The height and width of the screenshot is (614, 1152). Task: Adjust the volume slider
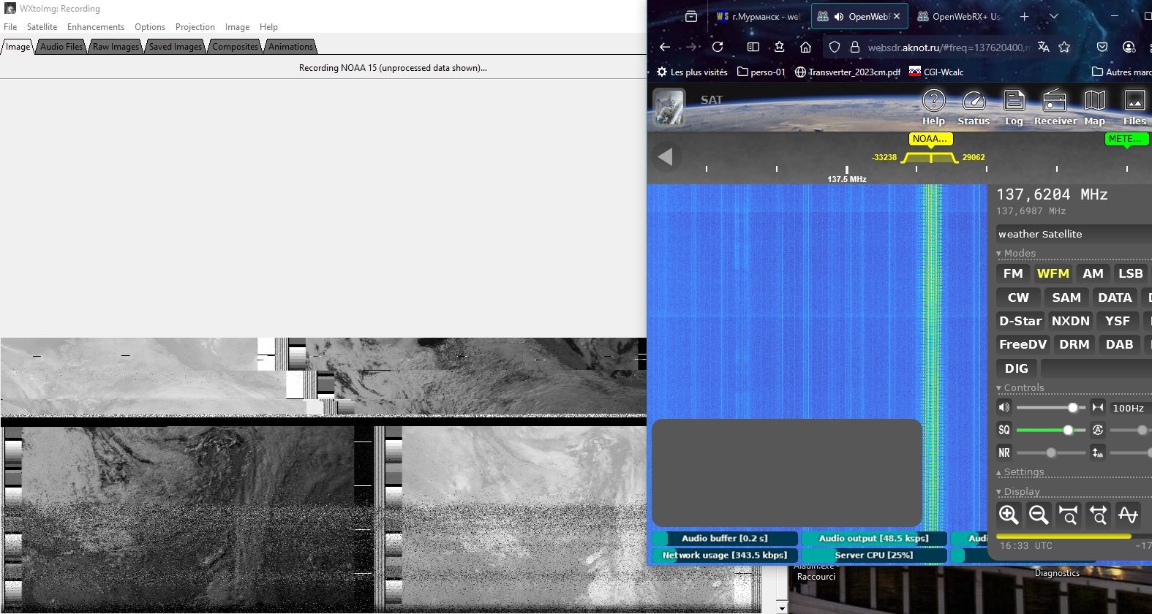pyautogui.click(x=1051, y=407)
